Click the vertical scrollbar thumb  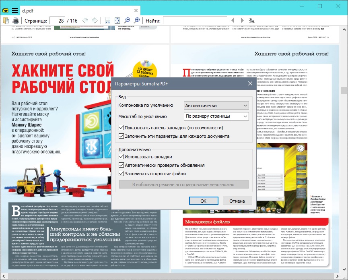click(x=344, y=90)
